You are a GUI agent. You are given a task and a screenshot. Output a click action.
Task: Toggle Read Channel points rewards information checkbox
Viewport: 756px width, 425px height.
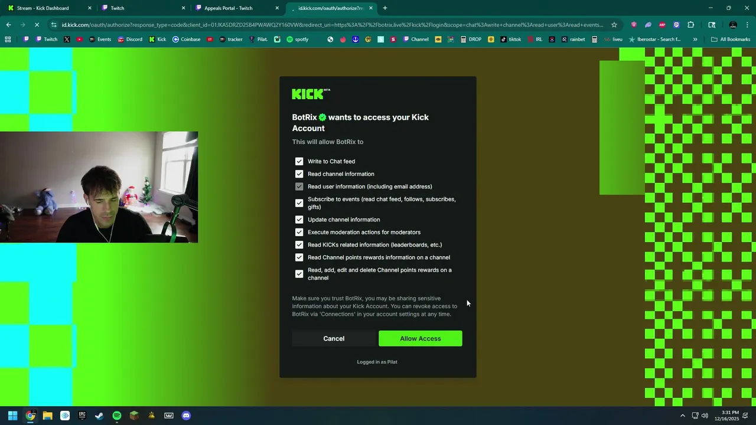pyautogui.click(x=299, y=257)
